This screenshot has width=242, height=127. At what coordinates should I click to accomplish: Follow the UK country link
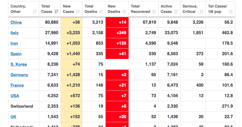[14, 117]
